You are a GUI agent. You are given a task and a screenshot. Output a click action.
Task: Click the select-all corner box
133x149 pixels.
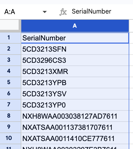click(9, 25)
